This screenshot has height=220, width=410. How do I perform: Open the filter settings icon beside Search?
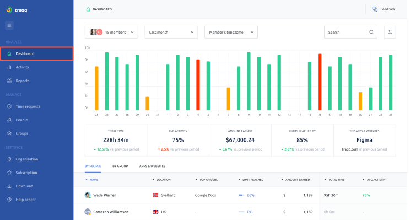pos(390,32)
